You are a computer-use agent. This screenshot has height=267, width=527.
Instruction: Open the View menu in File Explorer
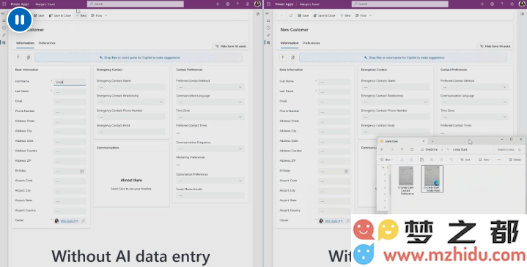point(485,159)
